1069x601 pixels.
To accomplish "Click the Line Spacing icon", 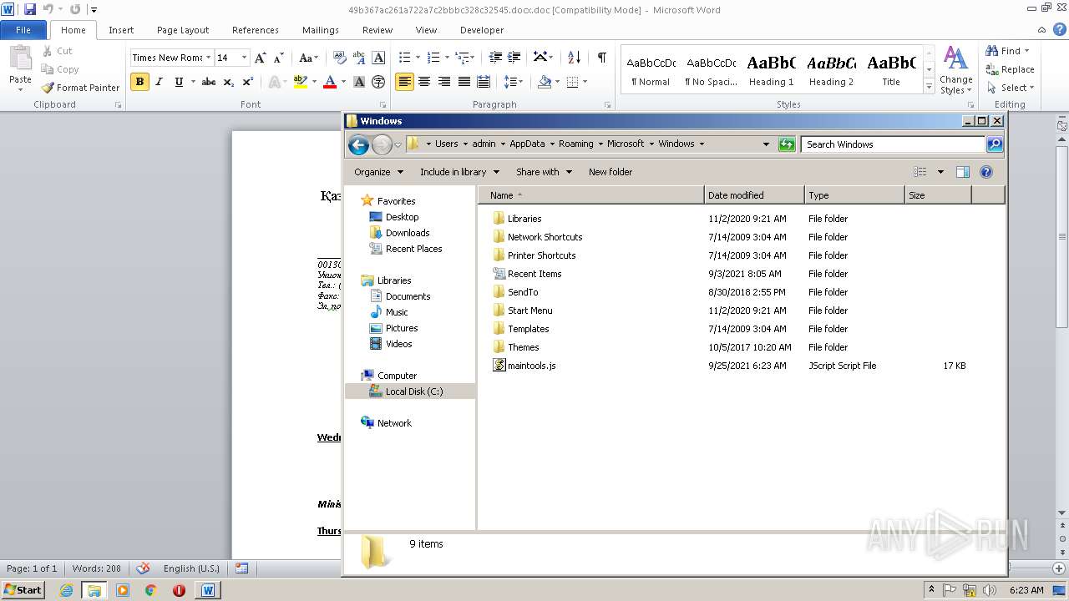I will (511, 82).
